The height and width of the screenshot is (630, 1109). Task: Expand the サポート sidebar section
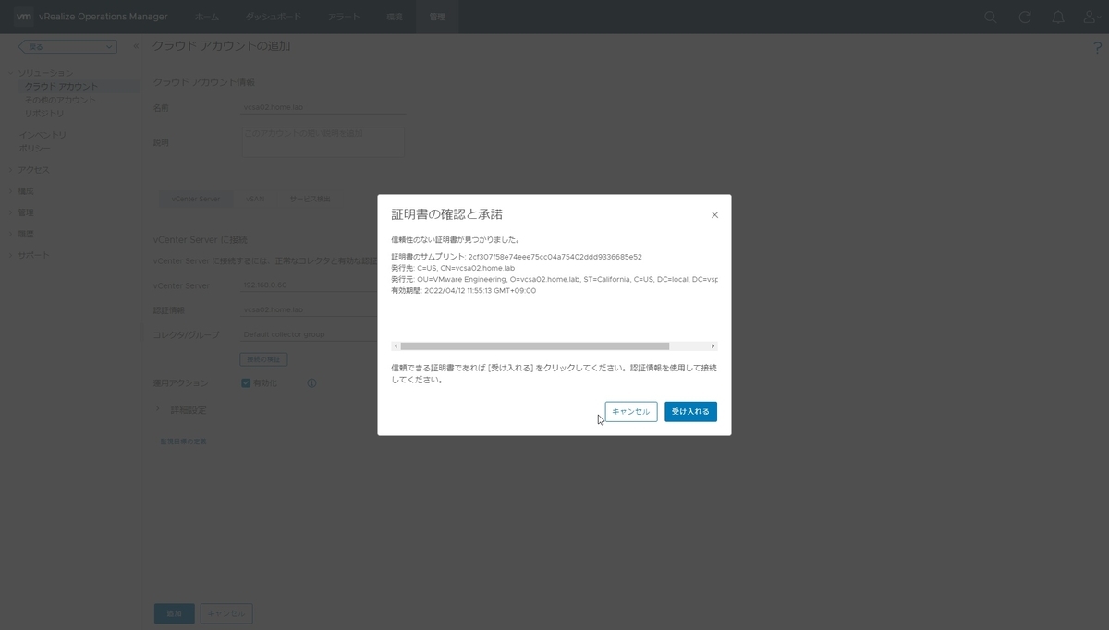pos(12,255)
